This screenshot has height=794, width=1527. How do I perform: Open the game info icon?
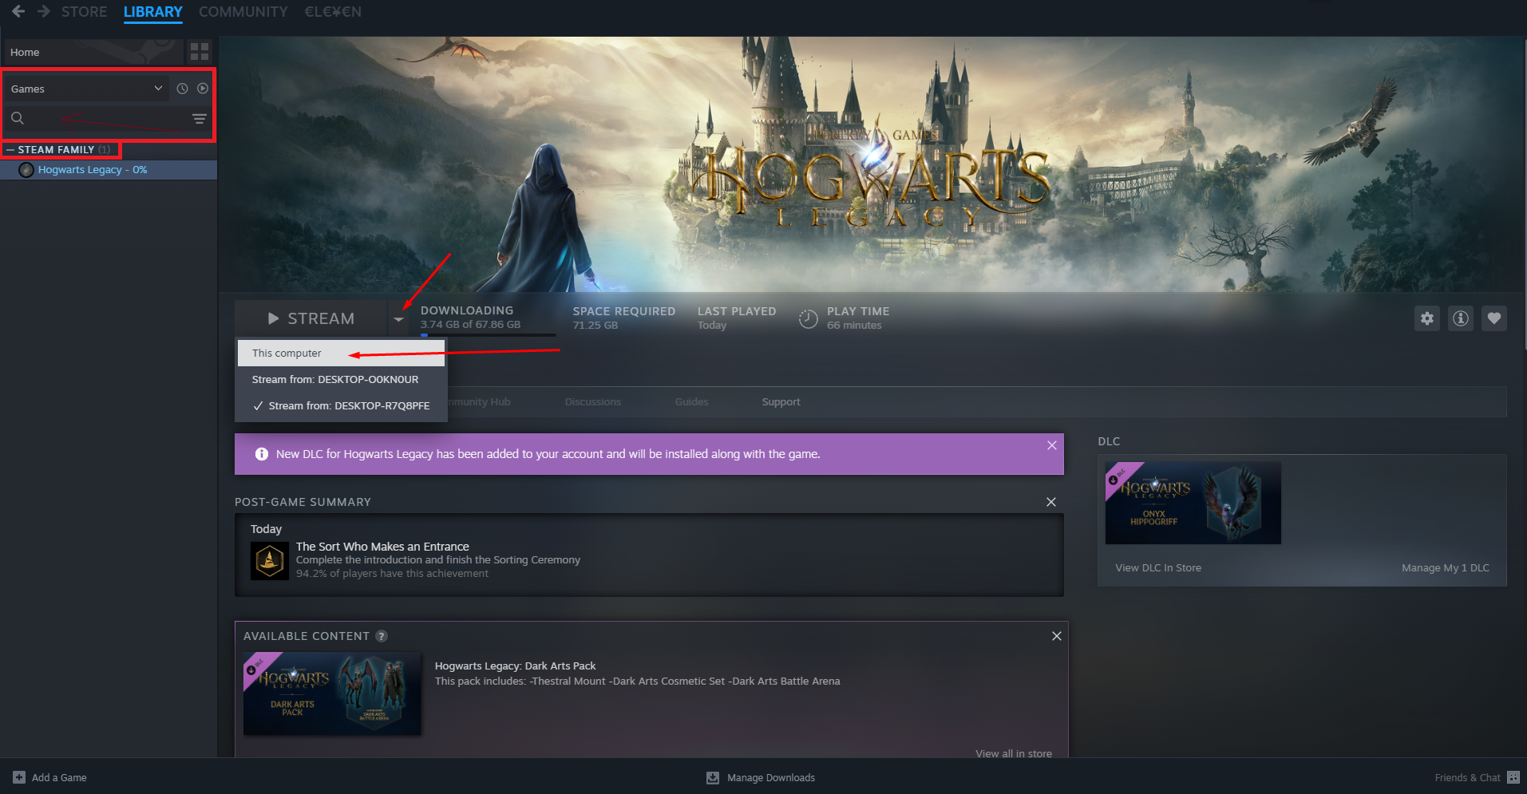[x=1461, y=318]
